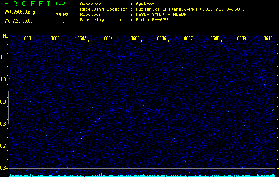Select the 0609 time marker
The image size is (279, 177).
click(x=241, y=38)
